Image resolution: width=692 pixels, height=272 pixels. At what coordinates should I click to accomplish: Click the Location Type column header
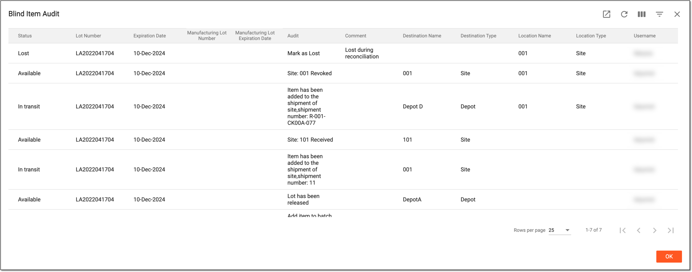591,36
